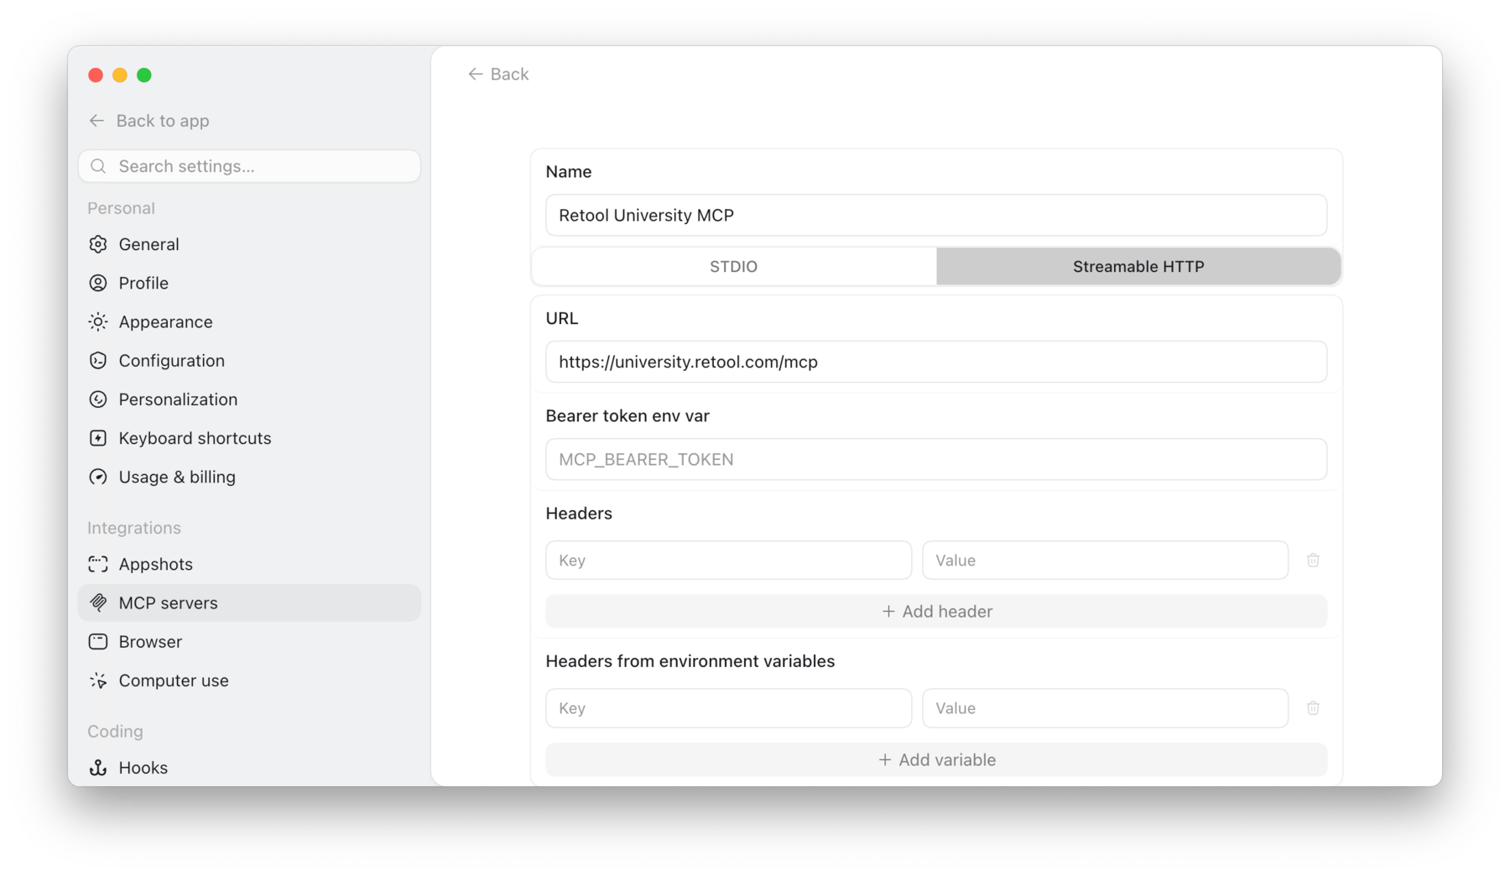Click the Bearer token env var field
1510x876 pixels.
click(x=936, y=459)
